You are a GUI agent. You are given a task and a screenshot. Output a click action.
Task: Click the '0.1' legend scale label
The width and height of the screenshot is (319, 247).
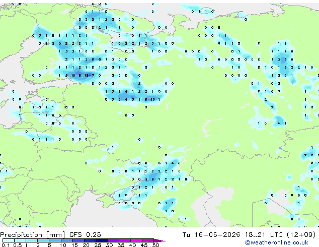point(6,245)
